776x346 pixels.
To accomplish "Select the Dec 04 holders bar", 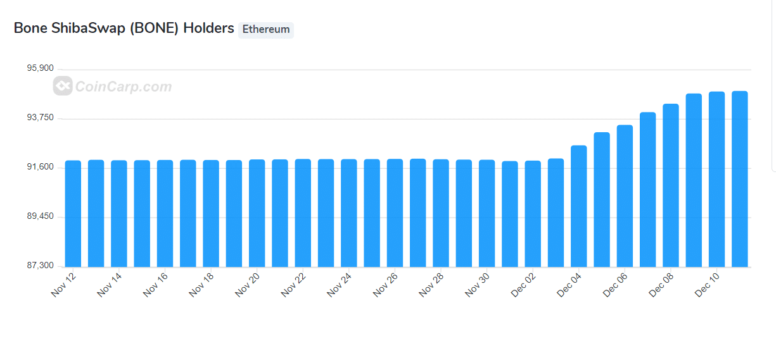I will click(579, 206).
